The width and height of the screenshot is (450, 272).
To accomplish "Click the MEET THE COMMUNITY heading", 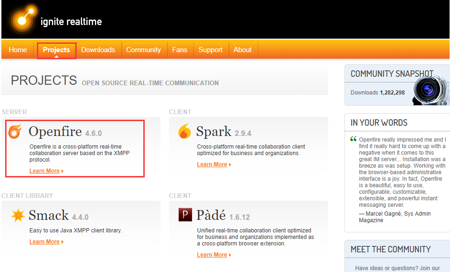I will [391, 249].
